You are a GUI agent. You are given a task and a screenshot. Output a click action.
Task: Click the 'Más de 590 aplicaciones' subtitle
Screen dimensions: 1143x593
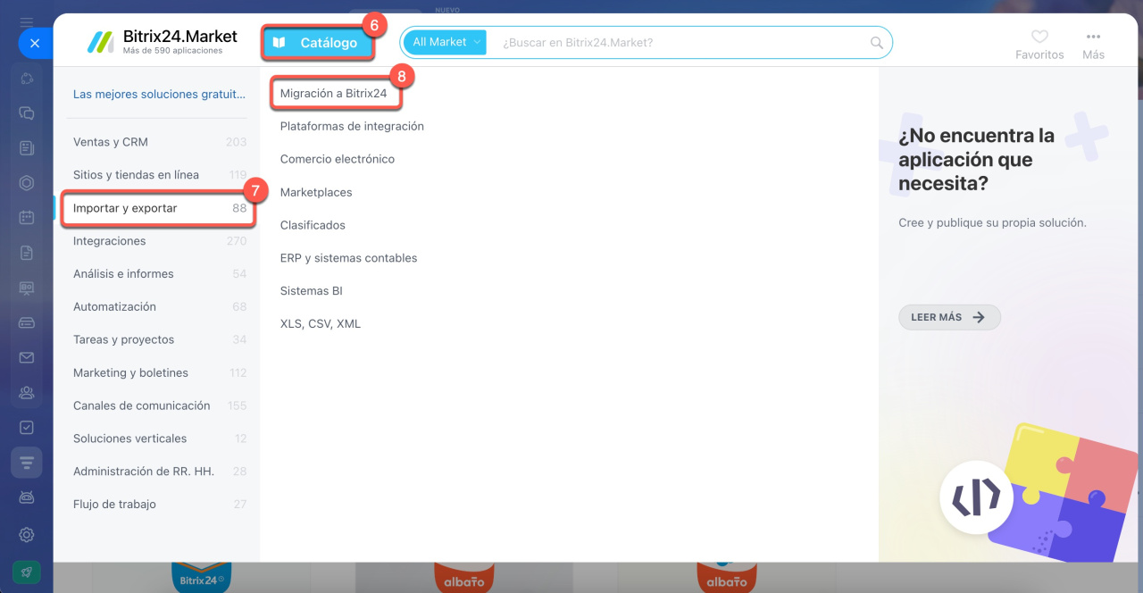(x=173, y=51)
